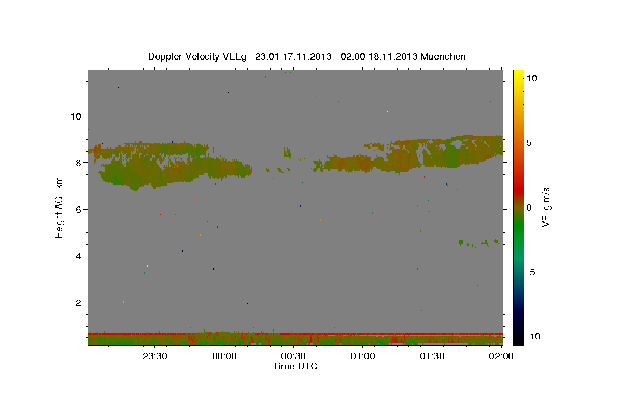
Task: Click the colorbar value 5
Action: (530, 142)
